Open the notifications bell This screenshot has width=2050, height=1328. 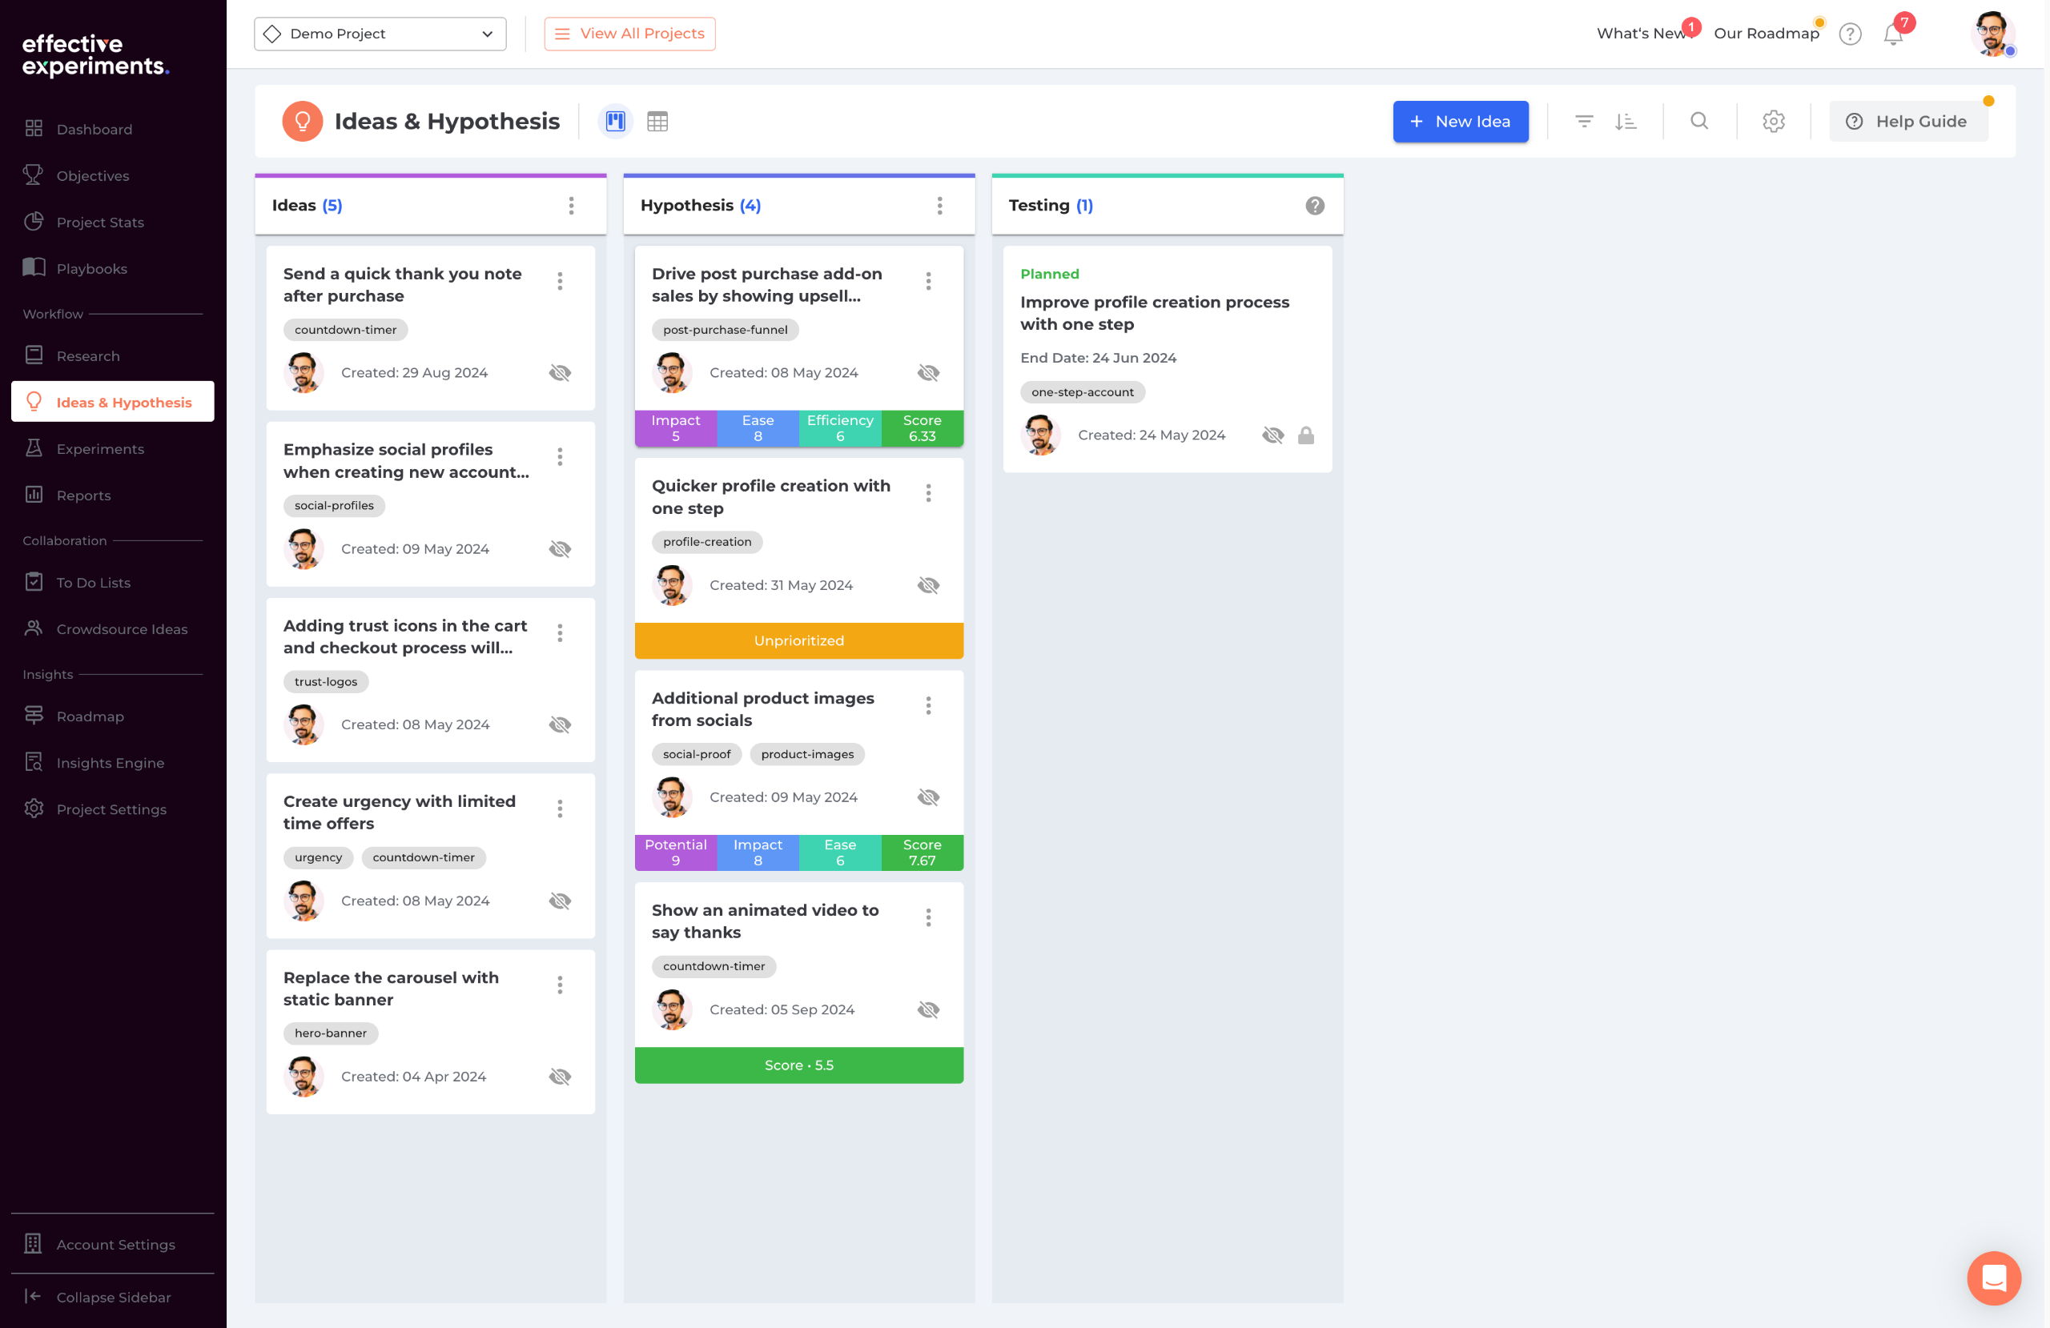[1892, 34]
